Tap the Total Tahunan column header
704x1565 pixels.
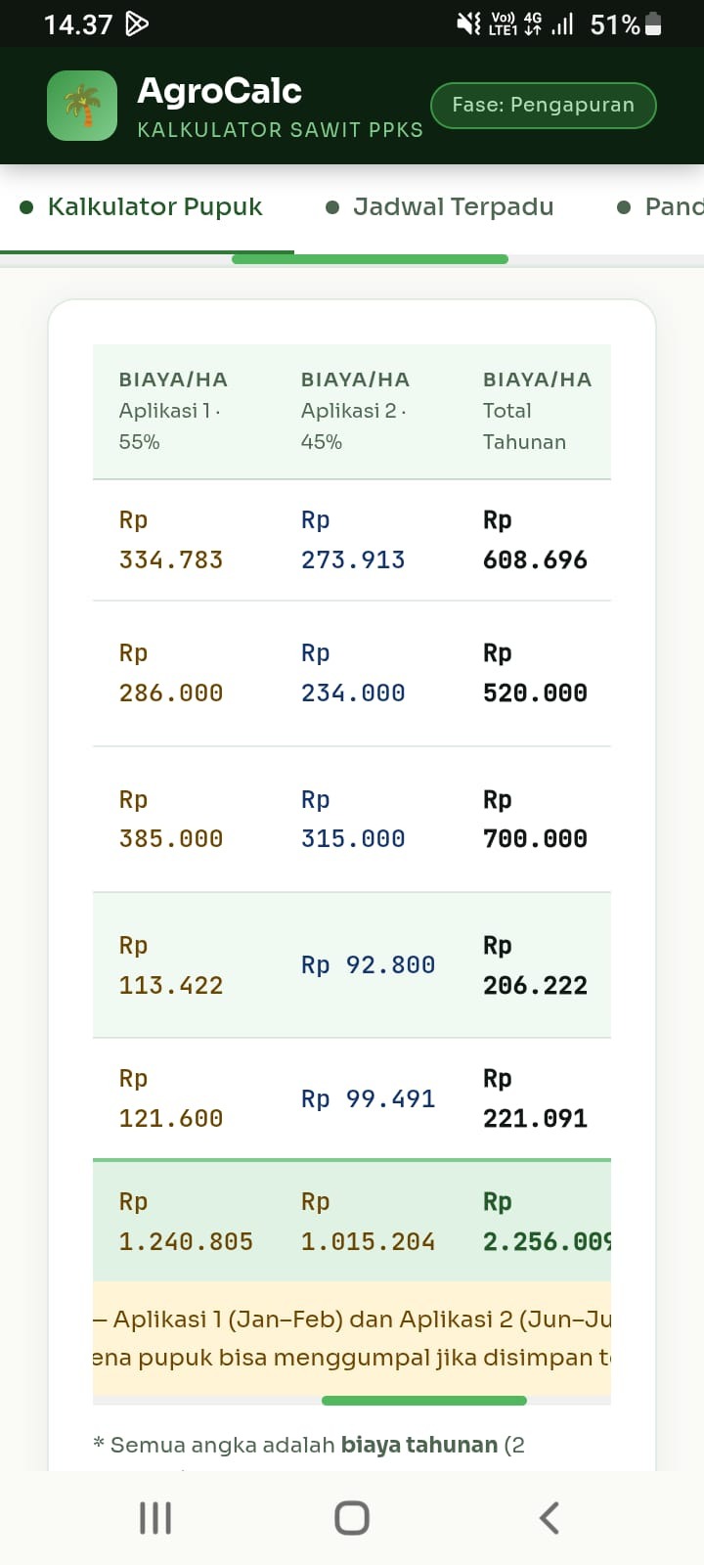[x=535, y=411]
